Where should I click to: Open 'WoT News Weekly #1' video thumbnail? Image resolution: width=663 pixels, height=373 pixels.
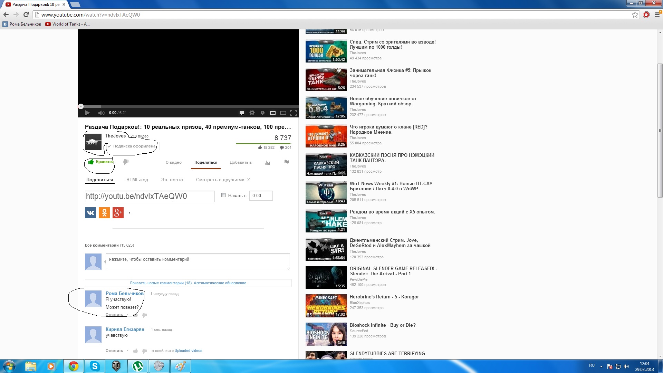(x=326, y=193)
